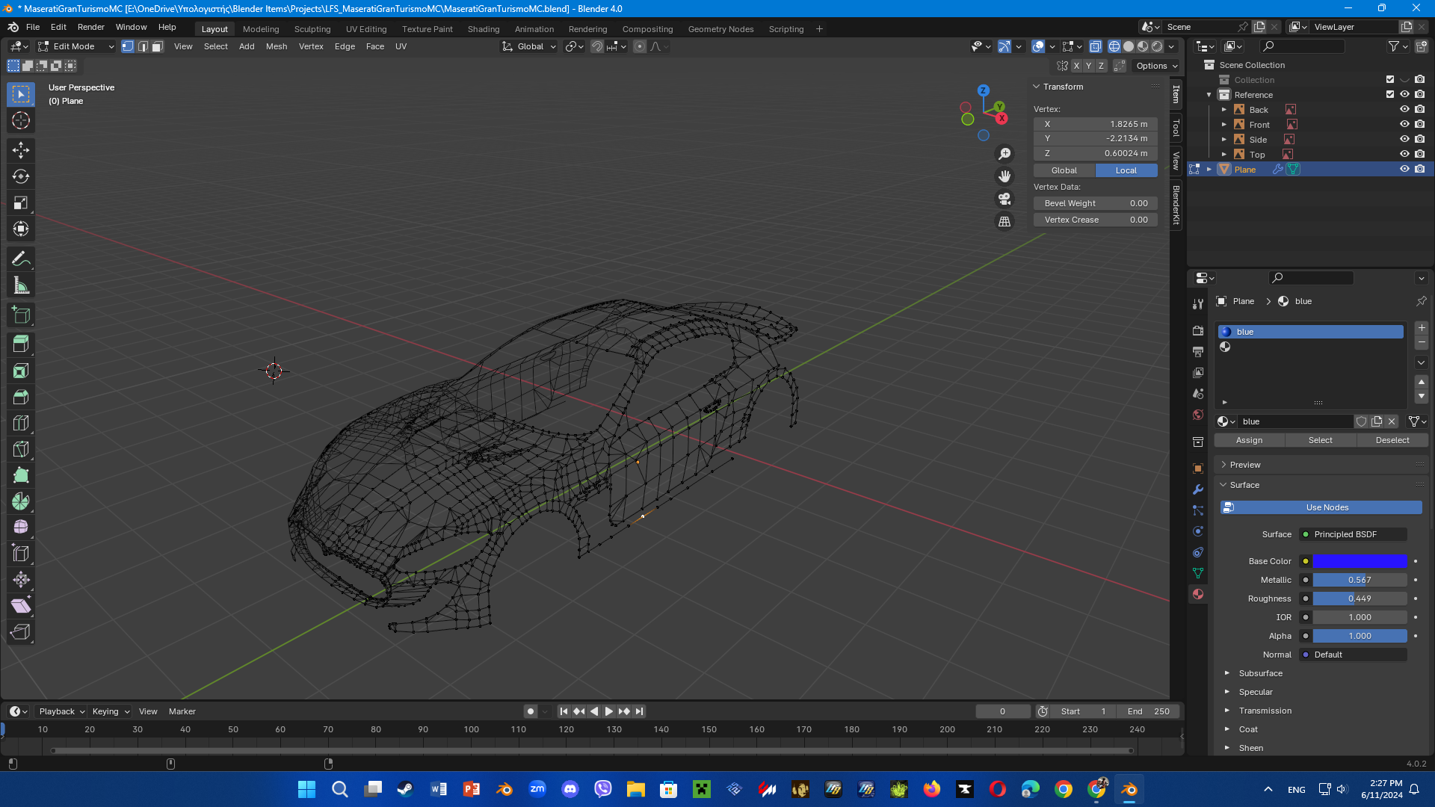Screen dimensions: 1435x807
Task: Uncheck the Reference collection checkbox
Action: click(1390, 95)
